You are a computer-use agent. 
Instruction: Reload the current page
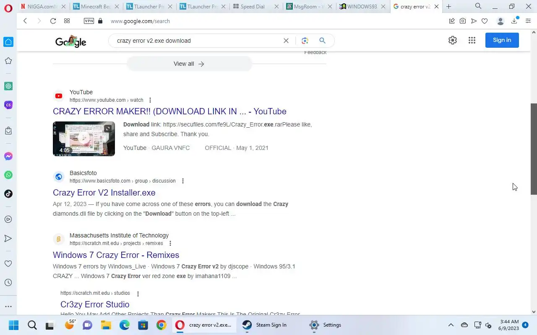(53, 21)
